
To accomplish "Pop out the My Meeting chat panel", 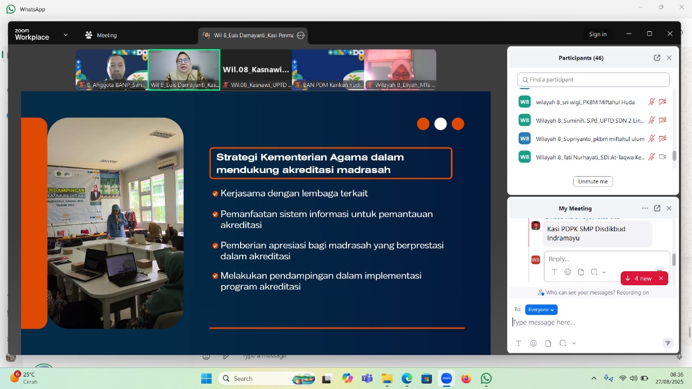I will click(x=657, y=208).
